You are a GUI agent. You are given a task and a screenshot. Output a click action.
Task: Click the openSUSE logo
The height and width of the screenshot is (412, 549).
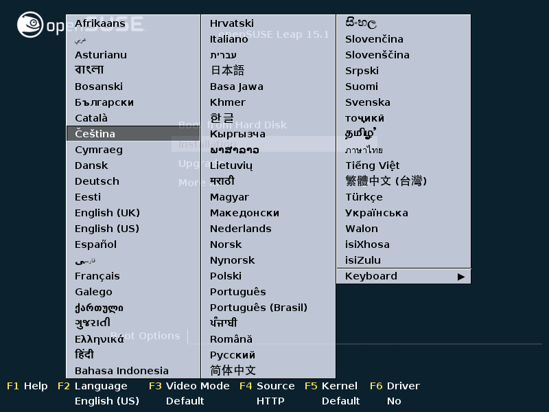[x=31, y=21]
